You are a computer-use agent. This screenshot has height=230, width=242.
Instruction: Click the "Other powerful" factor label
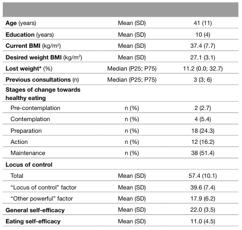[x=42, y=198]
